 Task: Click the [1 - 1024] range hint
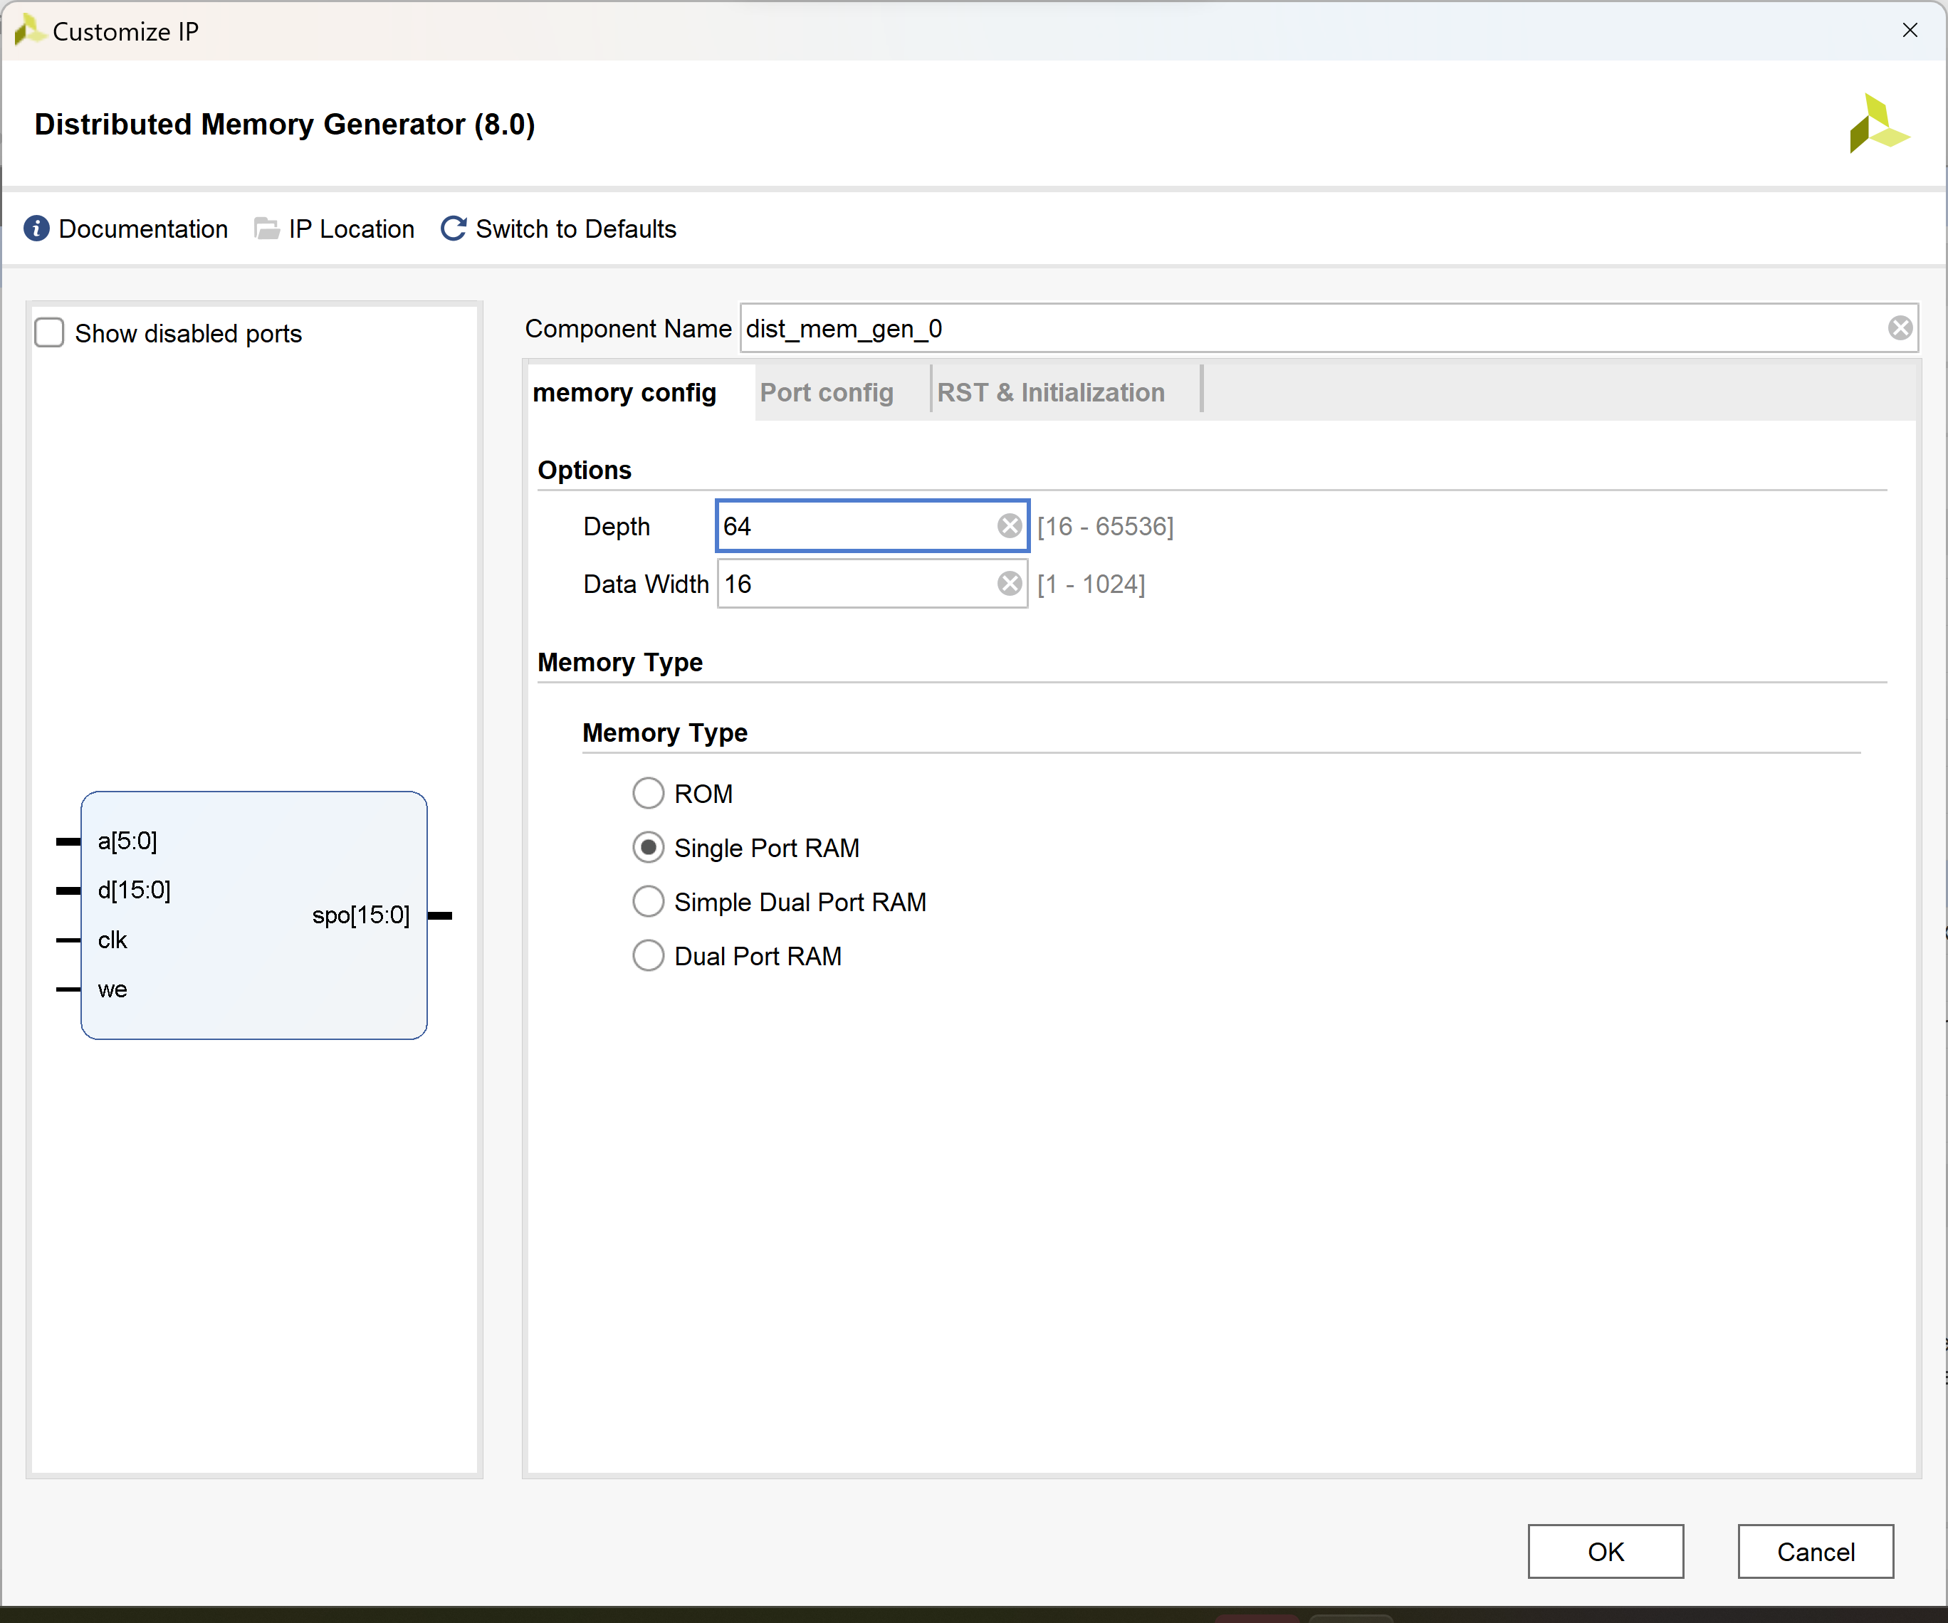point(1091,583)
